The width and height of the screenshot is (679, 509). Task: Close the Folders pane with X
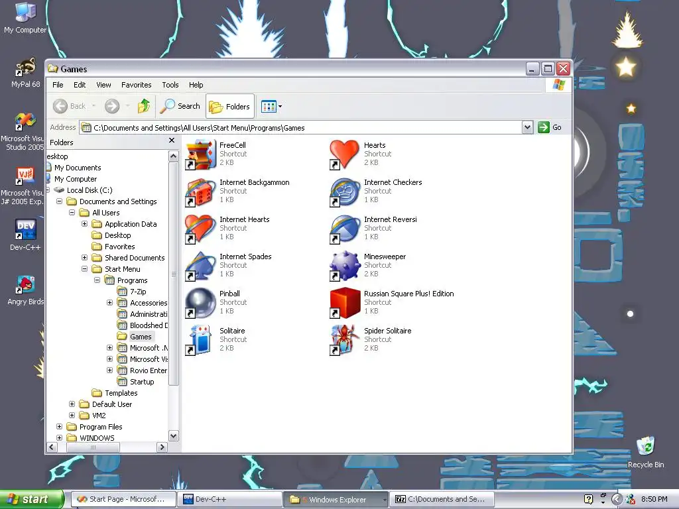click(172, 141)
